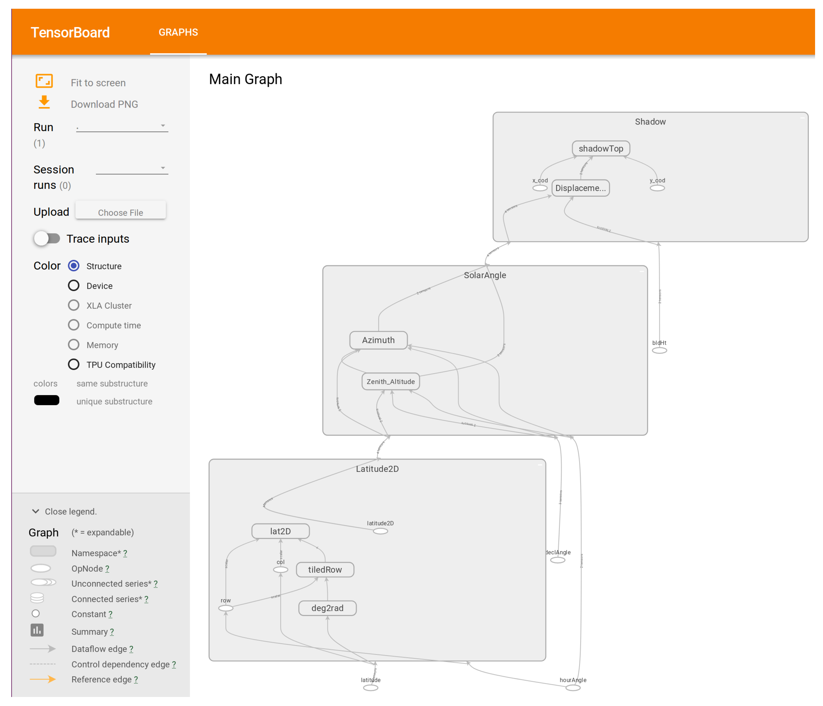Click the black unique substructure color swatch
The image size is (823, 706).
click(46, 400)
